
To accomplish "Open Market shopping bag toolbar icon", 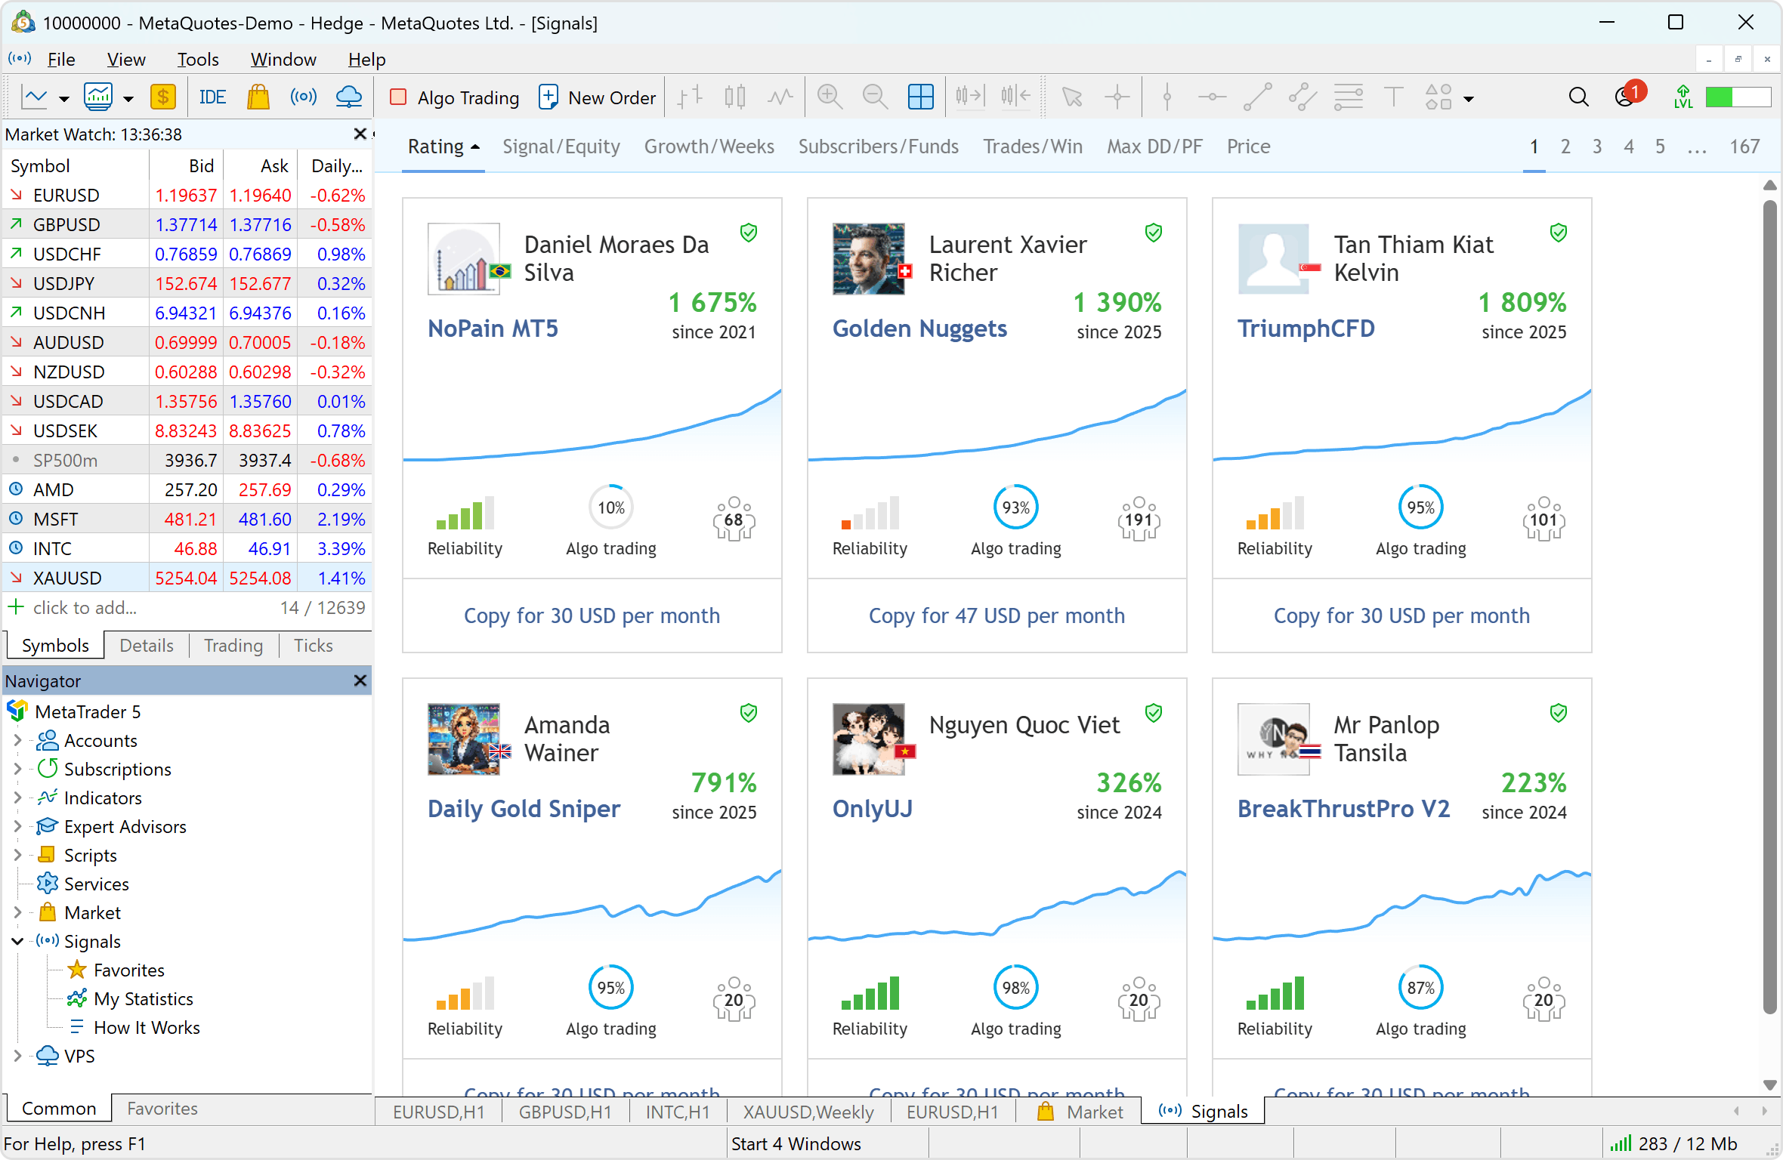I will tap(258, 97).
